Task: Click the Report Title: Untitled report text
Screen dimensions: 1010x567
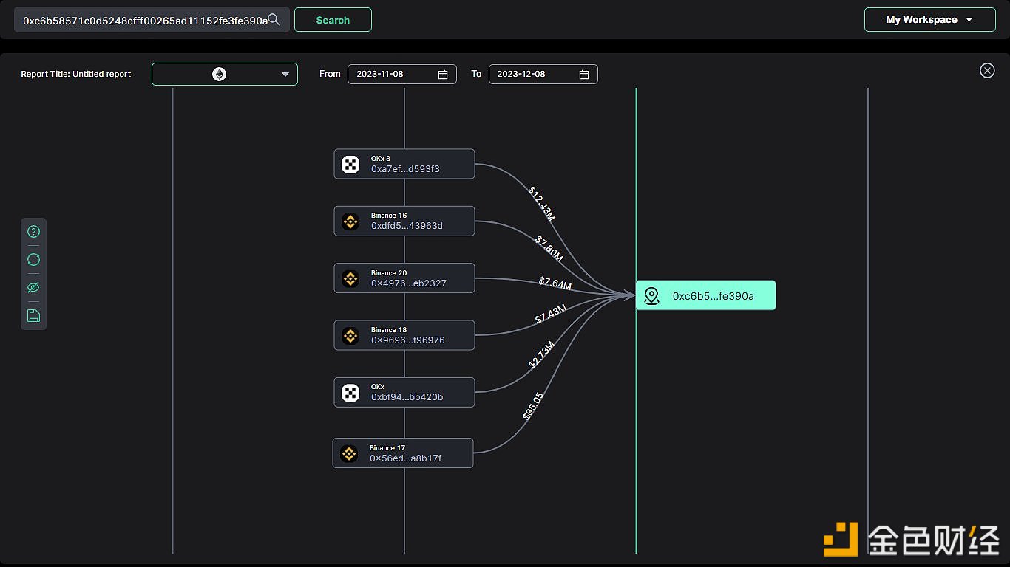Action: pos(76,74)
